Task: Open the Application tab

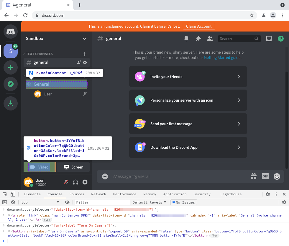Action: (x=175, y=194)
